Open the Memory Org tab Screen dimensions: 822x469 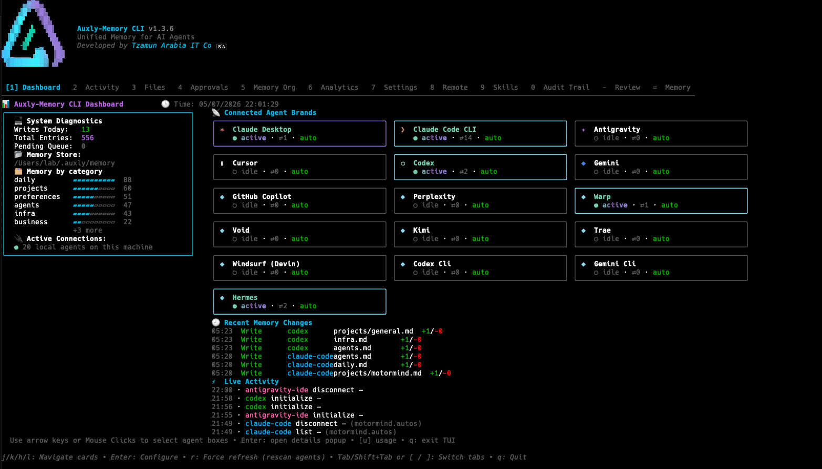(x=268, y=88)
